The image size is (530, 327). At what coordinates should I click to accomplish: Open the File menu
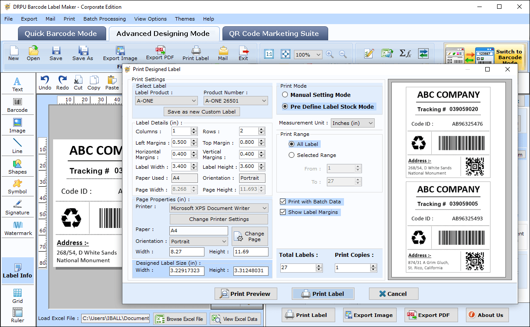(9, 19)
